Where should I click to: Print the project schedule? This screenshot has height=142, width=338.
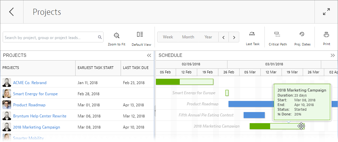[326, 34]
